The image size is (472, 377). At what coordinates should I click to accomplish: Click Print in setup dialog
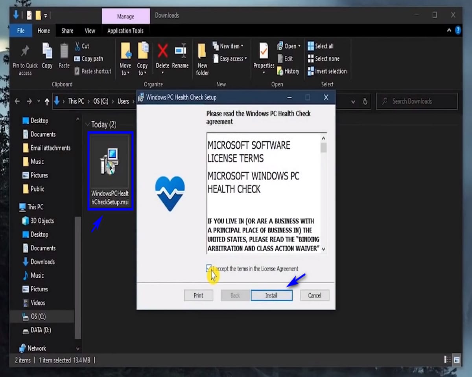click(x=199, y=295)
